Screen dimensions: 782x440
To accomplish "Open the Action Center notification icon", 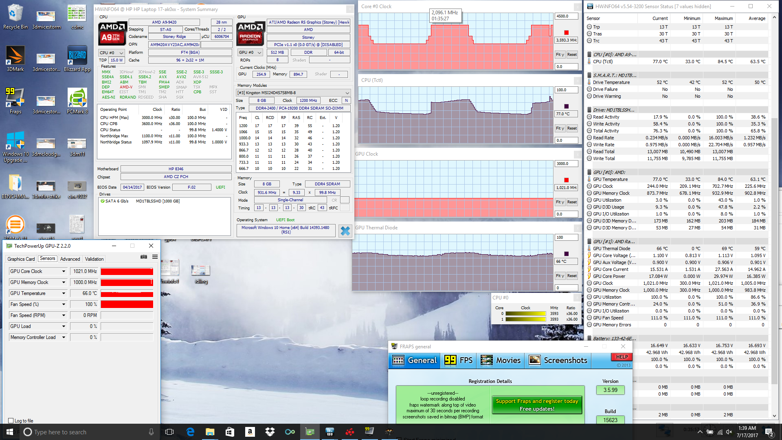I will [769, 432].
